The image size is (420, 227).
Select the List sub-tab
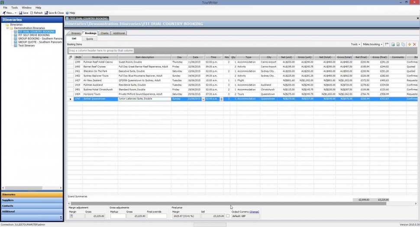pyautogui.click(x=74, y=38)
